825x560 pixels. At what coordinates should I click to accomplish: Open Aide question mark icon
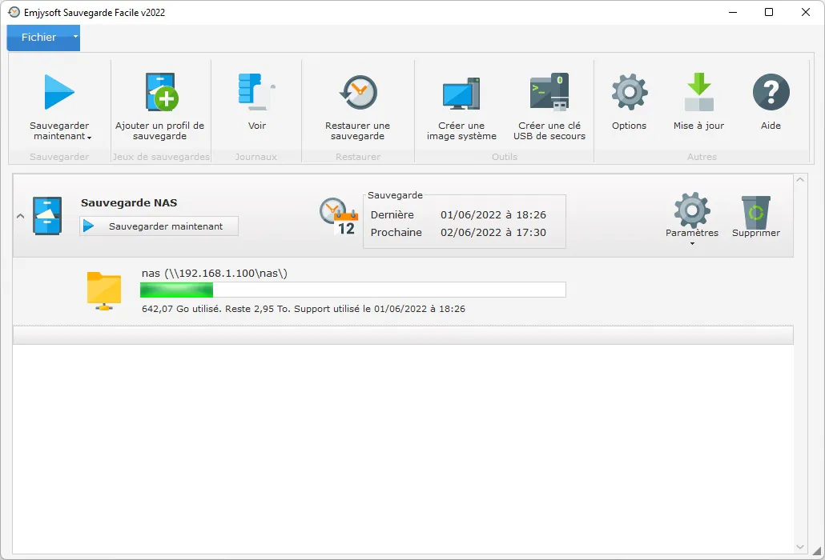click(x=771, y=92)
